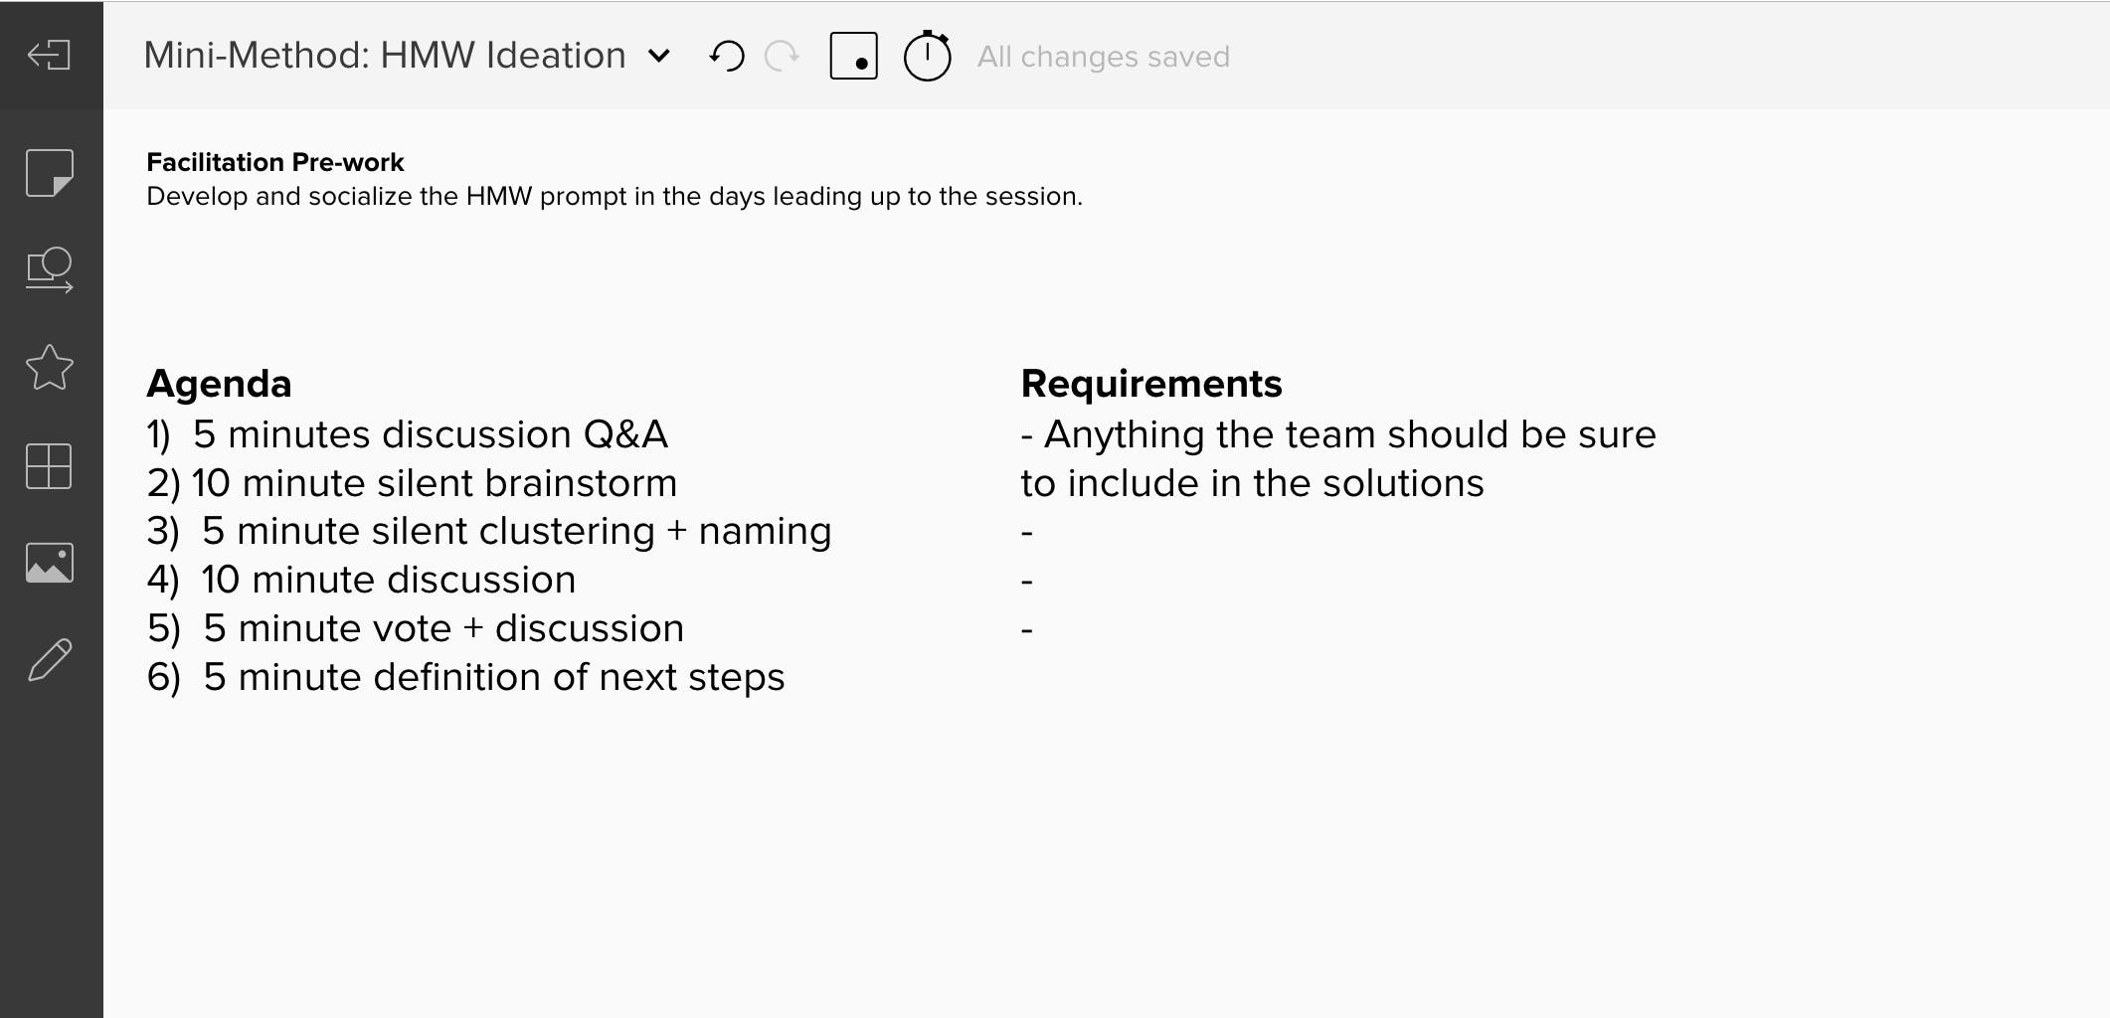Click the Mini-Method: HMW Ideation title
The height and width of the screenshot is (1018, 2110).
(x=385, y=55)
